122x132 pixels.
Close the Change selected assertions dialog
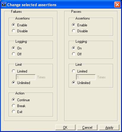pyautogui.click(x=117, y=5)
